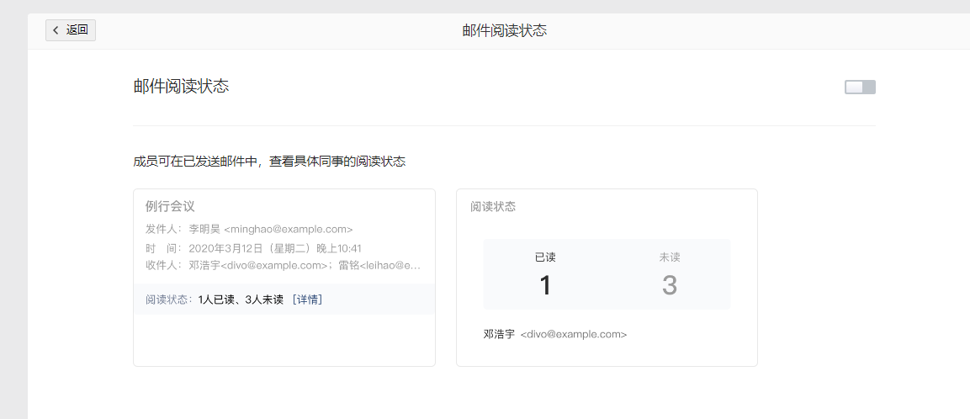The width and height of the screenshot is (970, 419).
Task: Click the description text about 查看具体同事的阅读状态
Action: 269,162
